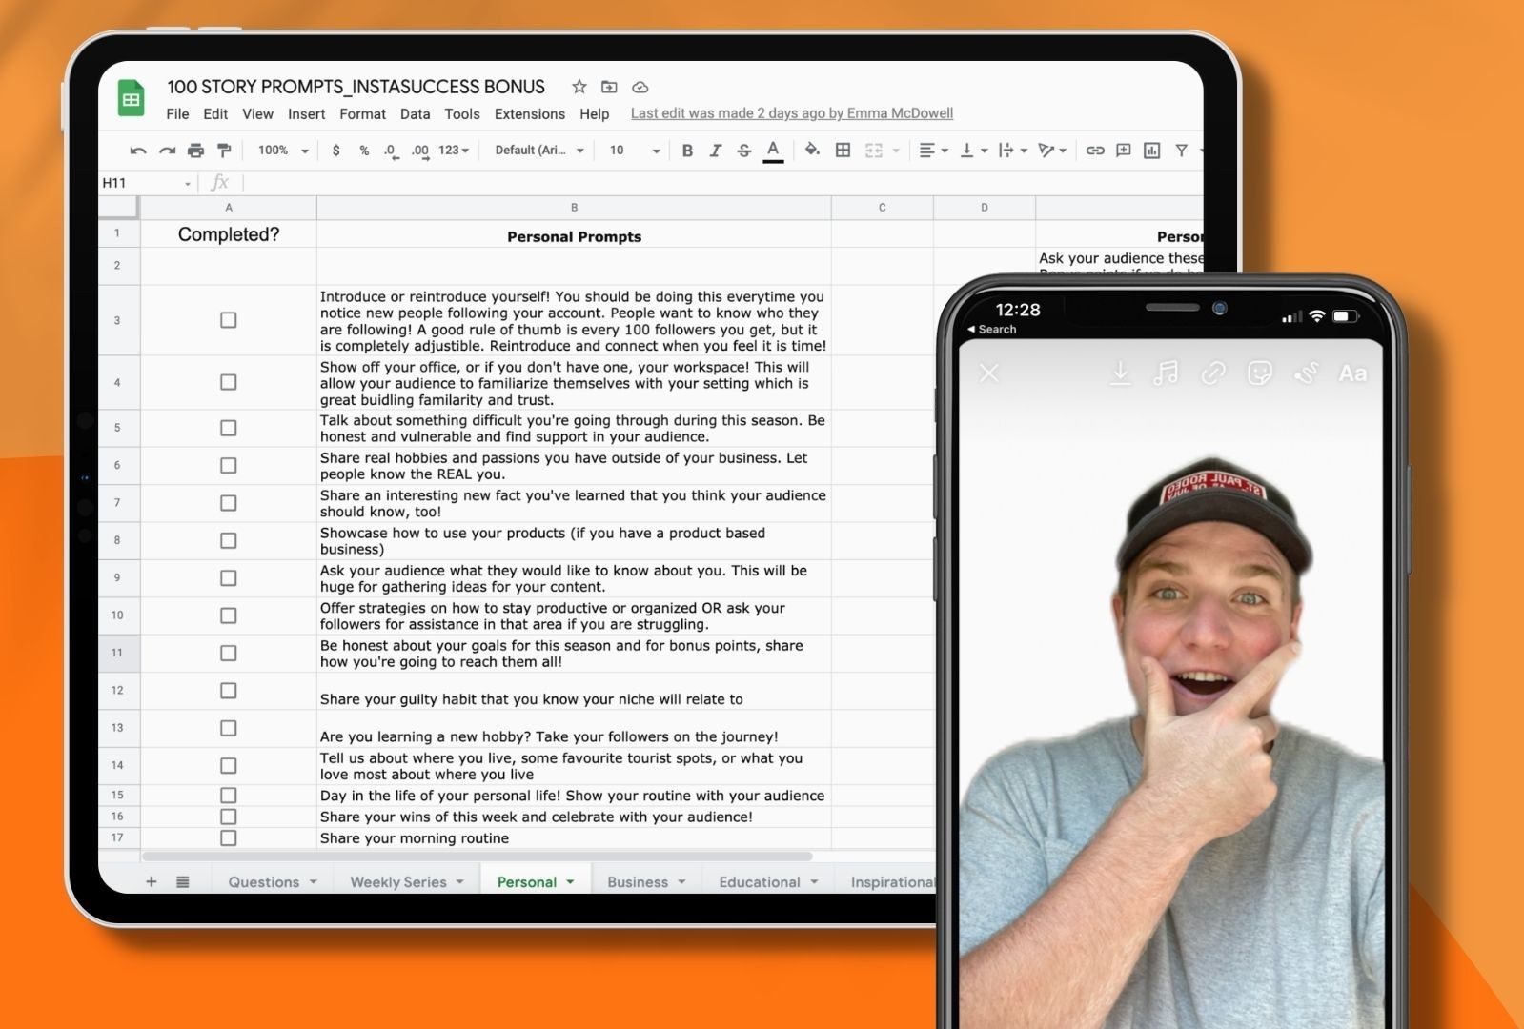Open the Extensions menu
This screenshot has width=1524, height=1029.
tap(529, 114)
